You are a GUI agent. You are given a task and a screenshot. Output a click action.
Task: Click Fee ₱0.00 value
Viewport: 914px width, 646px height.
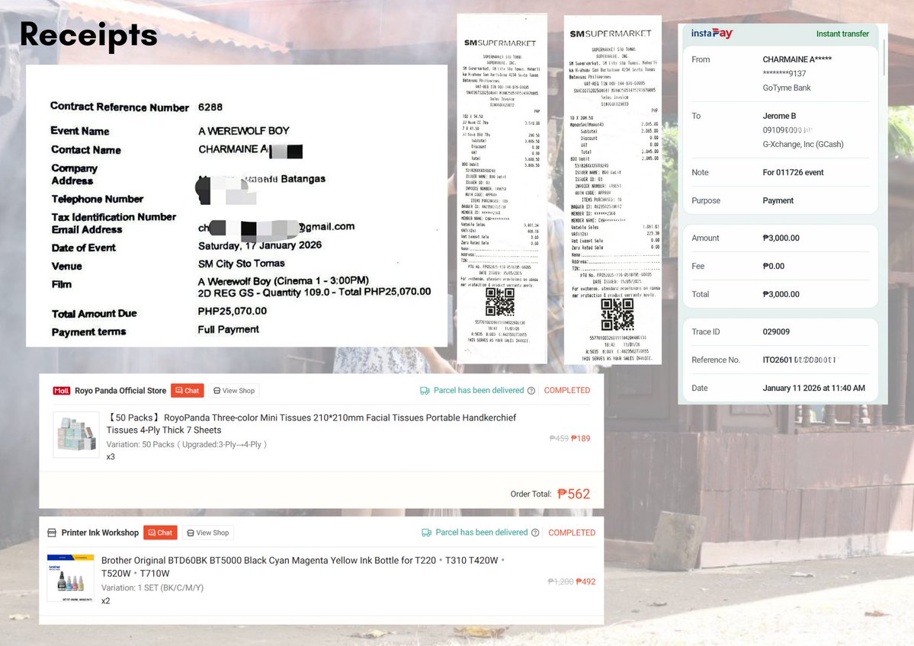click(x=773, y=266)
